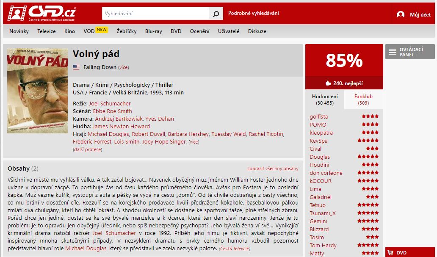
Task: Click the search magnifier icon
Action: (216, 14)
